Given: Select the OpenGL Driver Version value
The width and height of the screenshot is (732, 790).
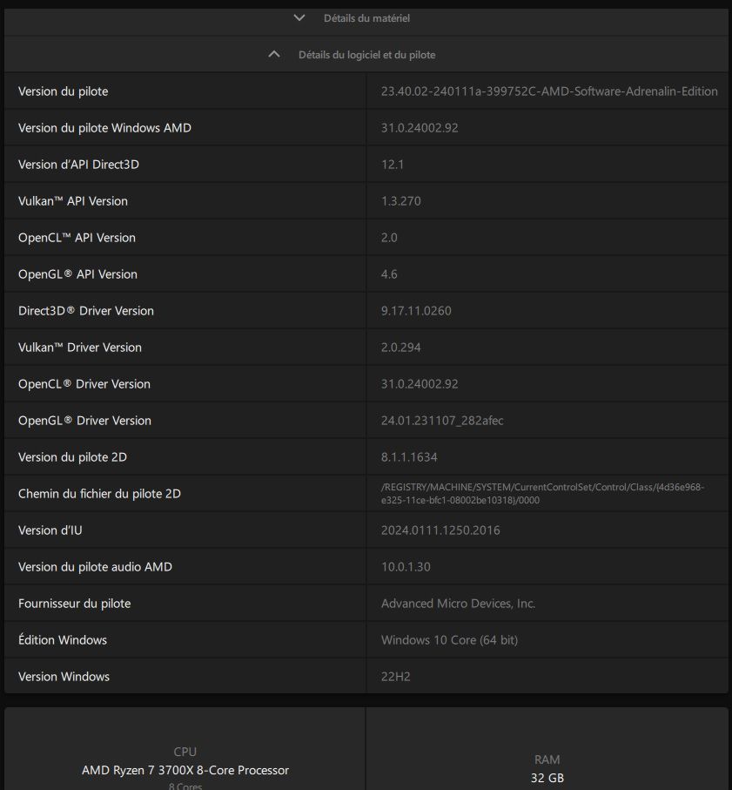Looking at the screenshot, I should 442,420.
